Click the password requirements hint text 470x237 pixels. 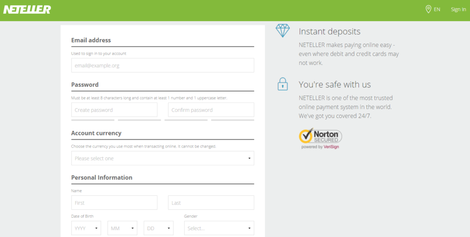(x=149, y=98)
